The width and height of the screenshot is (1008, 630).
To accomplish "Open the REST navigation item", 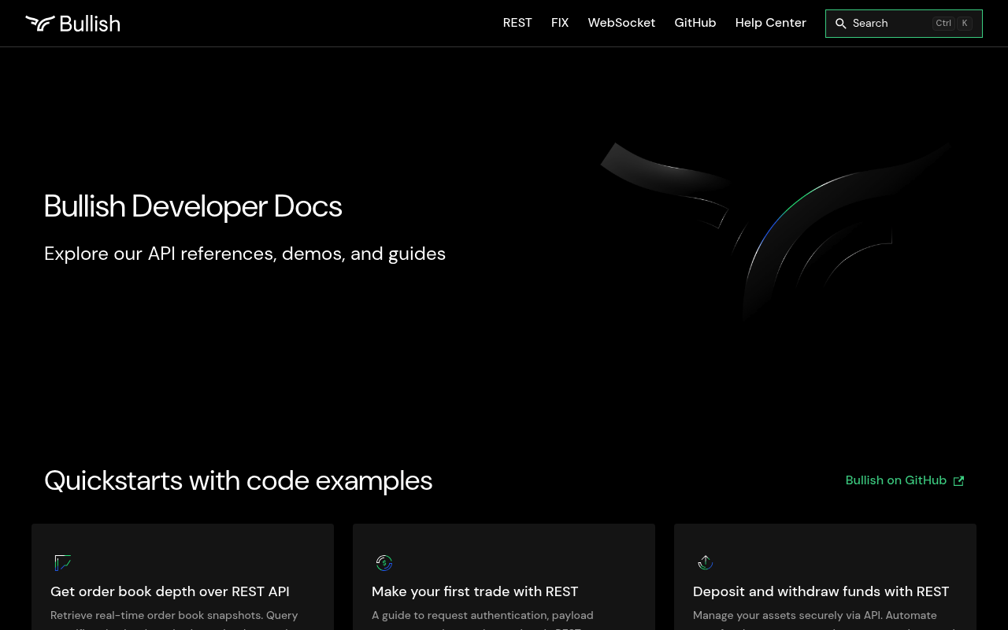I will 517,23.
